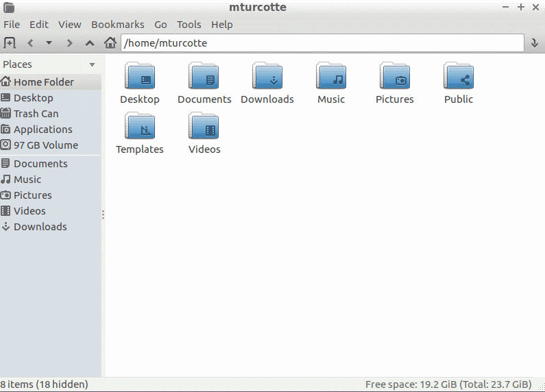Click the side pane resize handle dots
Viewport: 545px width, 392px height.
(104, 215)
